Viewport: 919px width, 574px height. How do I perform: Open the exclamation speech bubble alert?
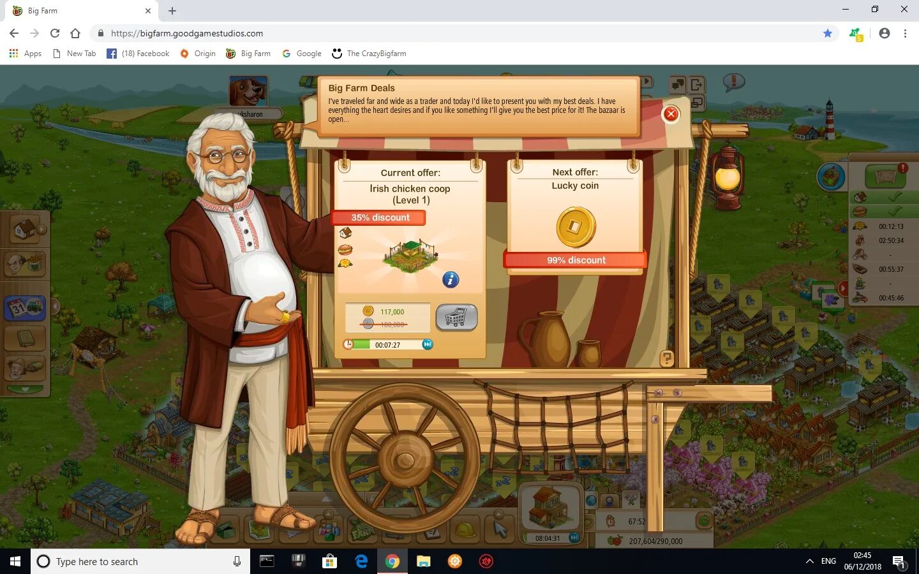[x=734, y=82]
